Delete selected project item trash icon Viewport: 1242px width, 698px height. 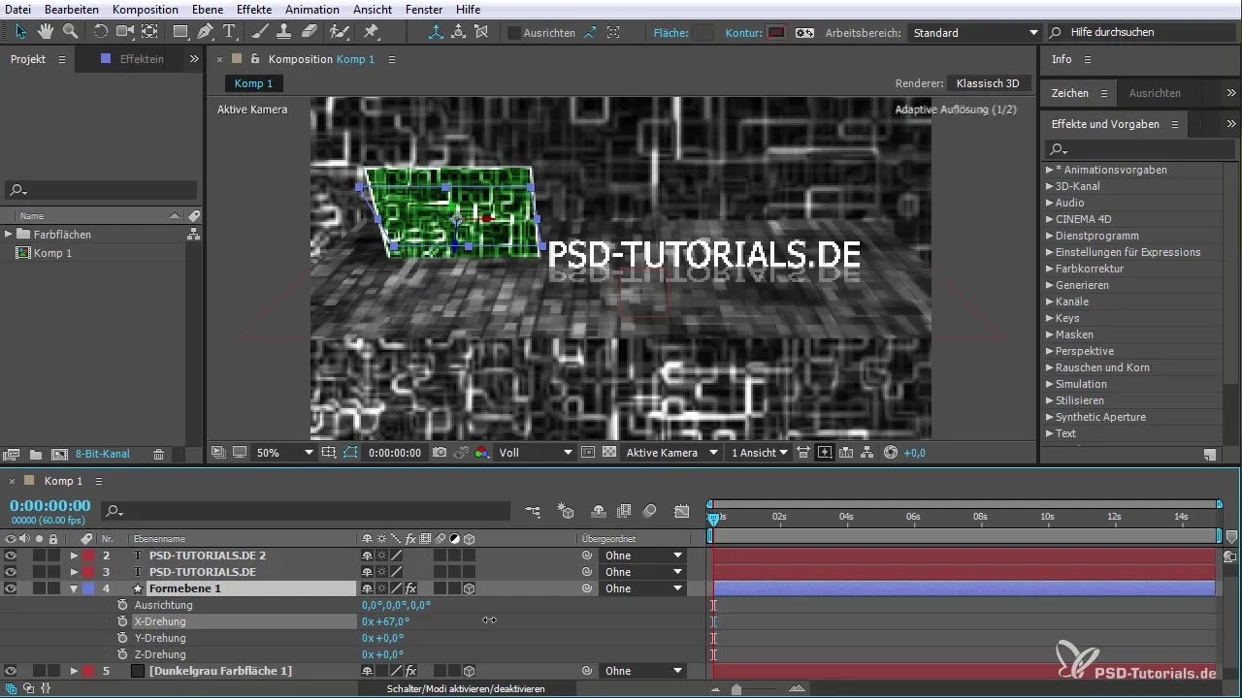[x=159, y=454]
